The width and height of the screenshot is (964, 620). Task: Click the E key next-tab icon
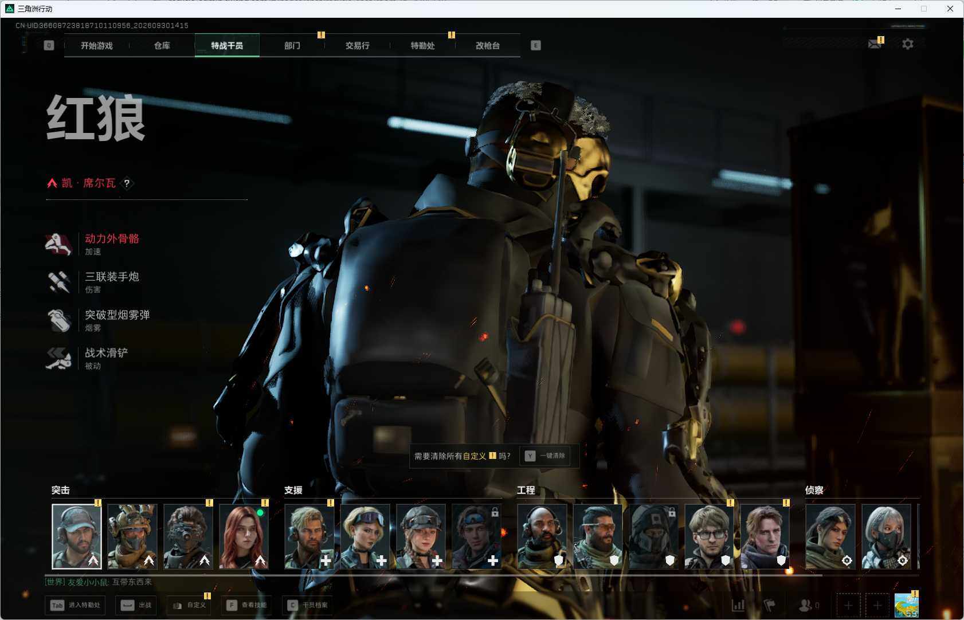click(536, 45)
